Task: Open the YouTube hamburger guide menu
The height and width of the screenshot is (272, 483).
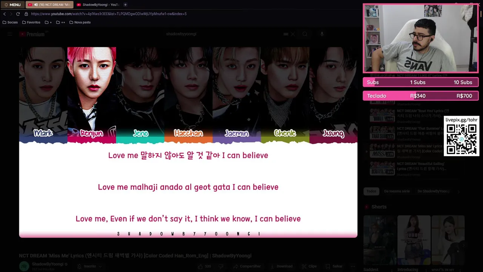Action: coord(10,34)
